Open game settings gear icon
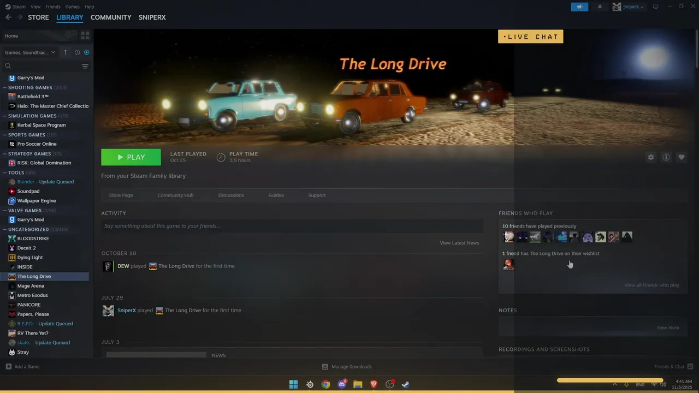Viewport: 699px width, 393px height. (650, 157)
